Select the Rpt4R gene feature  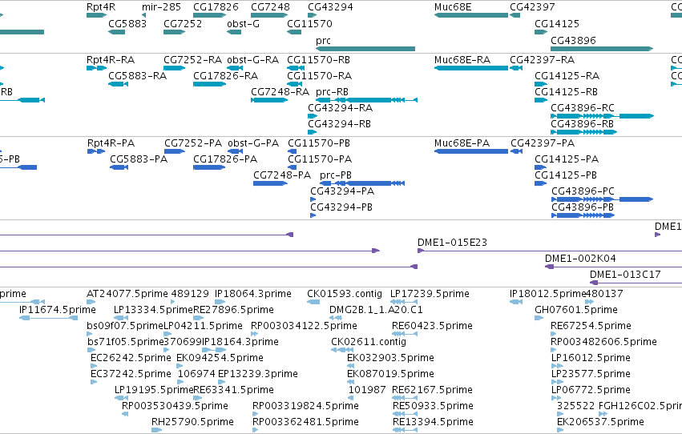[x=96, y=15]
